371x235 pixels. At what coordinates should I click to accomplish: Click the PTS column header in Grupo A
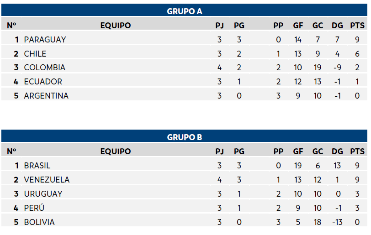point(357,25)
